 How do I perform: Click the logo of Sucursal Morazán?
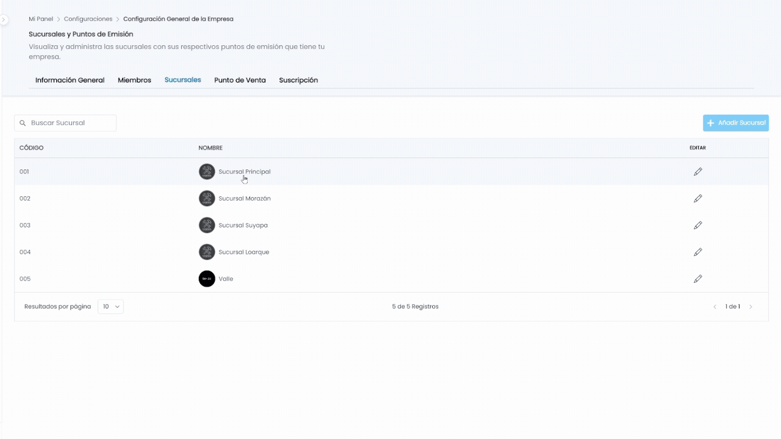(207, 198)
